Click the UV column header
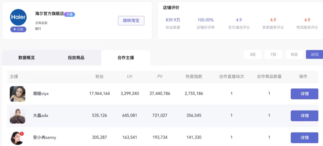The width and height of the screenshot is (323, 146). tap(130, 77)
